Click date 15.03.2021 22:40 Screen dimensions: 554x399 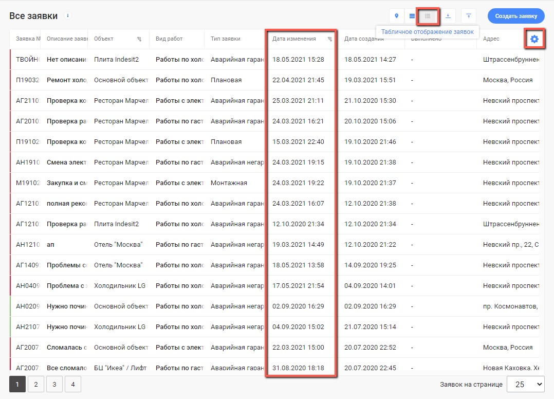tap(298, 142)
